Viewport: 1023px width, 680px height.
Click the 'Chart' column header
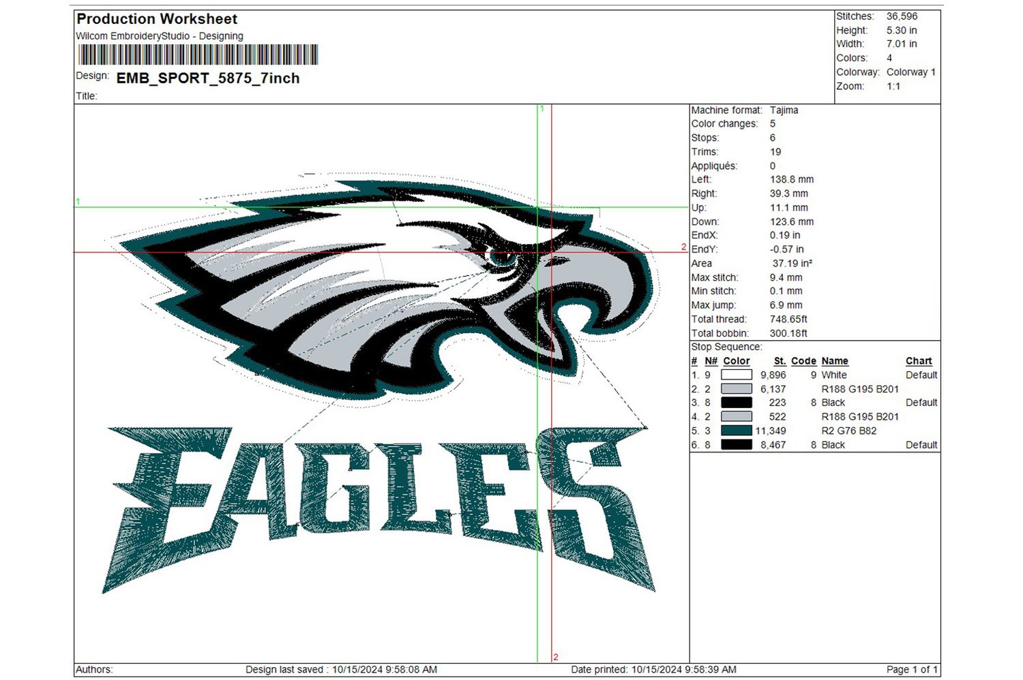(x=919, y=361)
